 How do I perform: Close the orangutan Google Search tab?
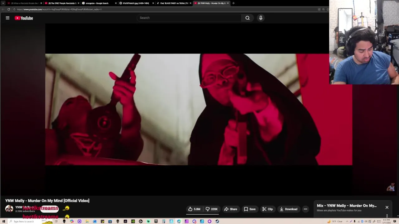pos(116,3)
